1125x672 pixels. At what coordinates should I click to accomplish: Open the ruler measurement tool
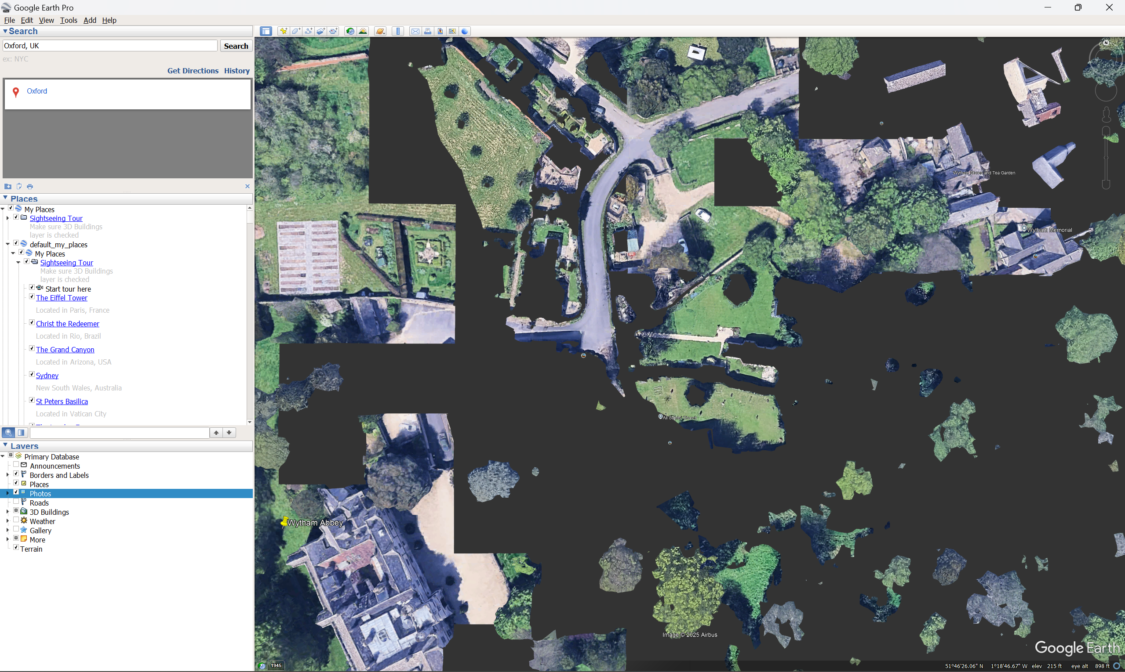(398, 31)
